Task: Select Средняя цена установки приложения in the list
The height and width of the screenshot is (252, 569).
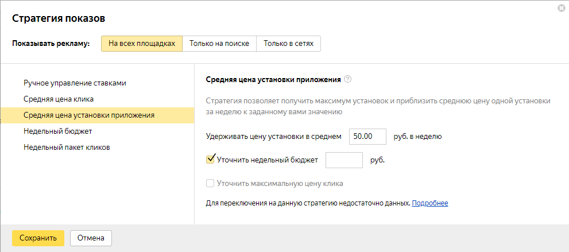Action: coord(89,115)
